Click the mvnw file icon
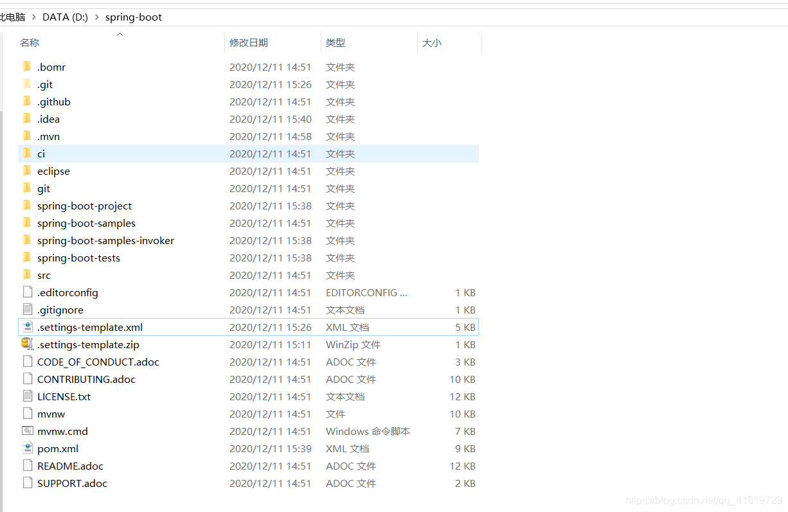 click(27, 414)
